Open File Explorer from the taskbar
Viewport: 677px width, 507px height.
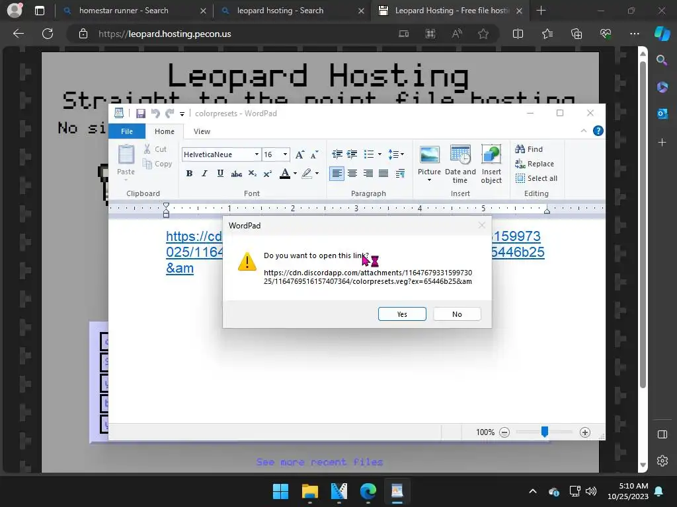(309, 491)
